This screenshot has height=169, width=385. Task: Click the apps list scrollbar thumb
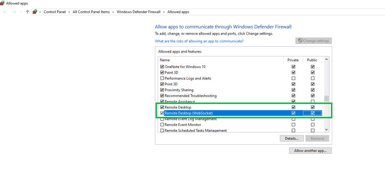(x=326, y=99)
